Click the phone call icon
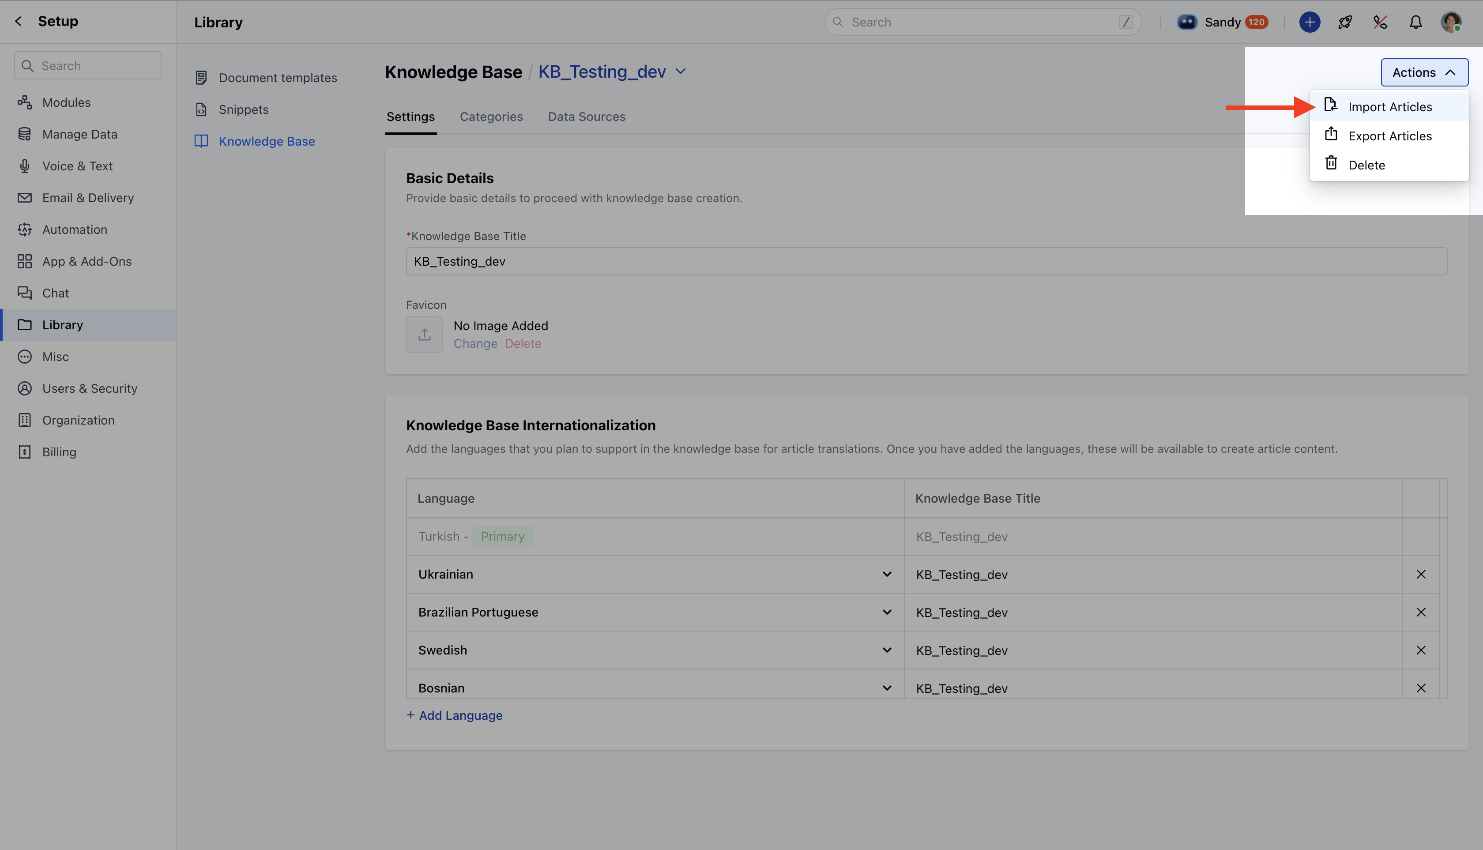The height and width of the screenshot is (850, 1483). [x=1380, y=22]
